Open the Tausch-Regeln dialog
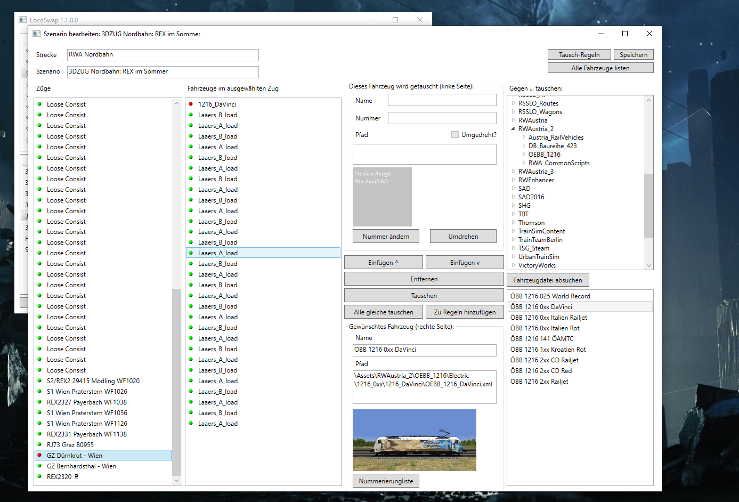Screen dimensions: 739x502 579,55
